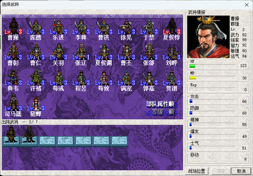
Task: Click the 群雄 class label
Action: tap(235, 24)
